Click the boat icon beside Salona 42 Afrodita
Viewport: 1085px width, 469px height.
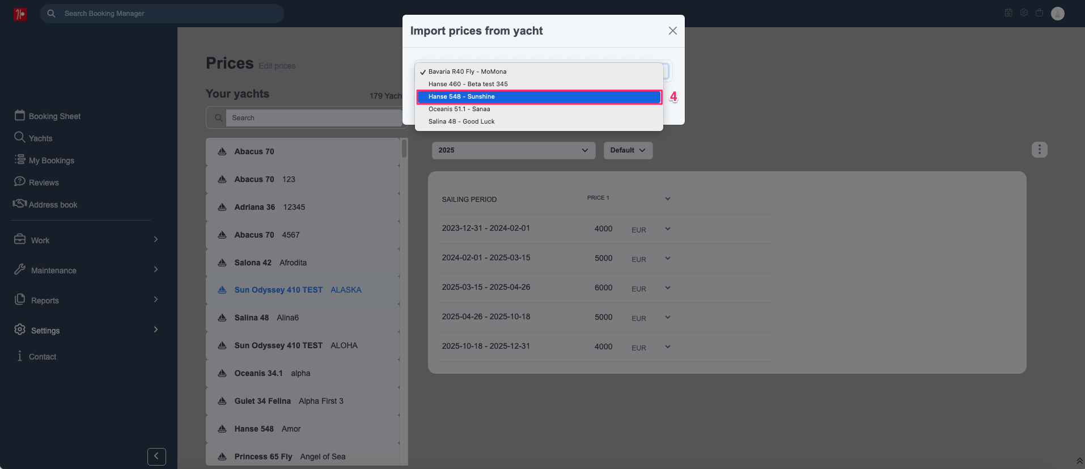coord(222,263)
